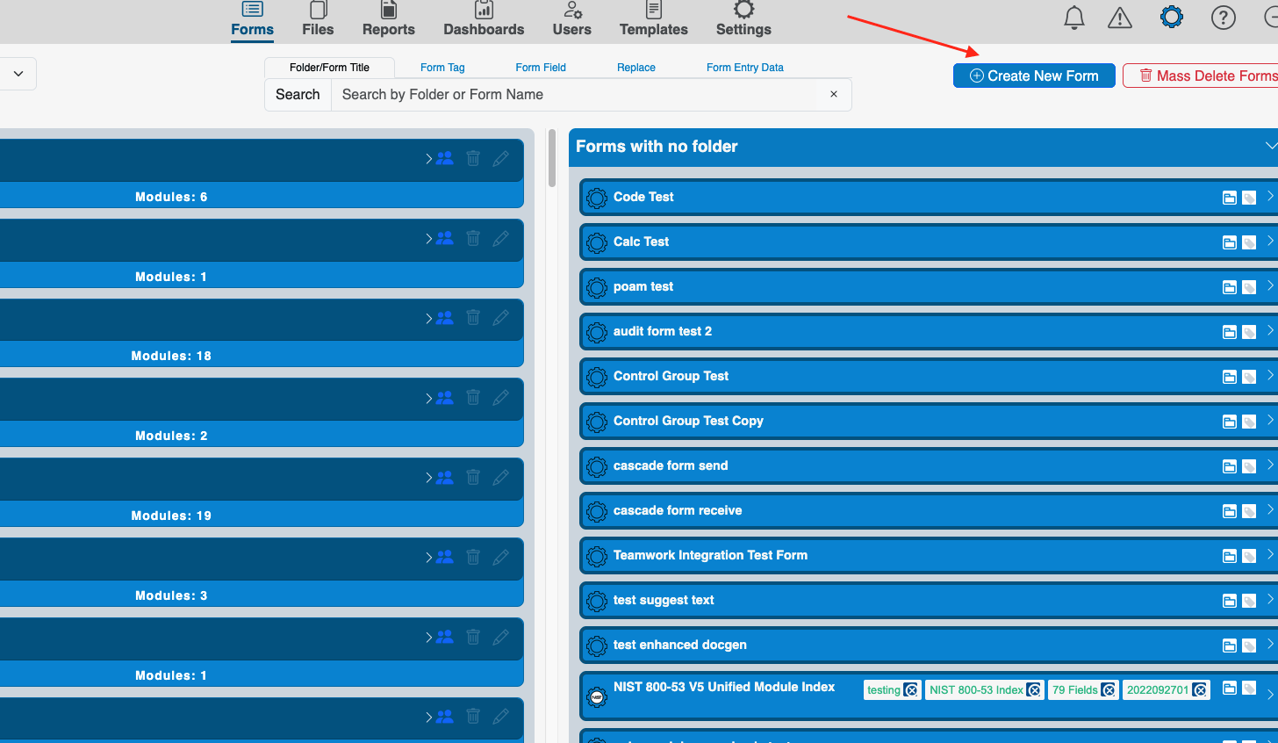This screenshot has width=1278, height=743.
Task: Click users icon on Modules: 6 folder
Action: 445,158
